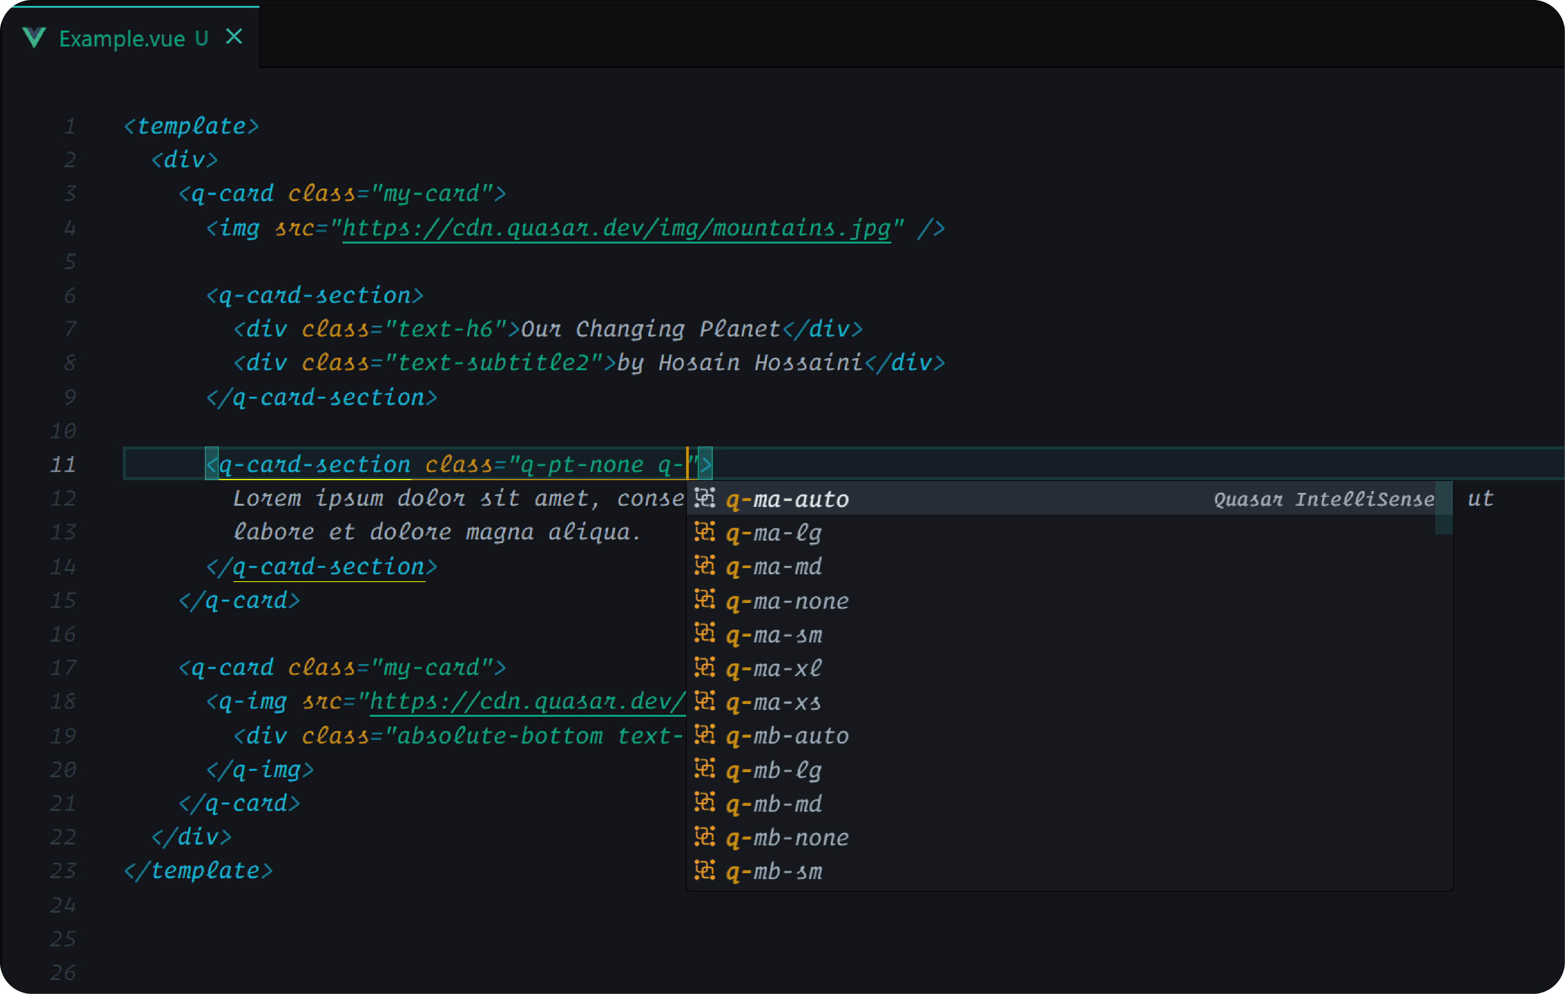Click the opening div tag on line 2

tap(185, 160)
